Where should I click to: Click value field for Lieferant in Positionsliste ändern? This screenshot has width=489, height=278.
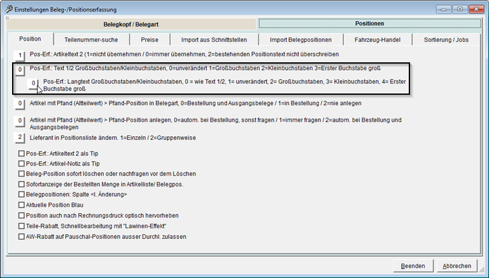[20, 137]
